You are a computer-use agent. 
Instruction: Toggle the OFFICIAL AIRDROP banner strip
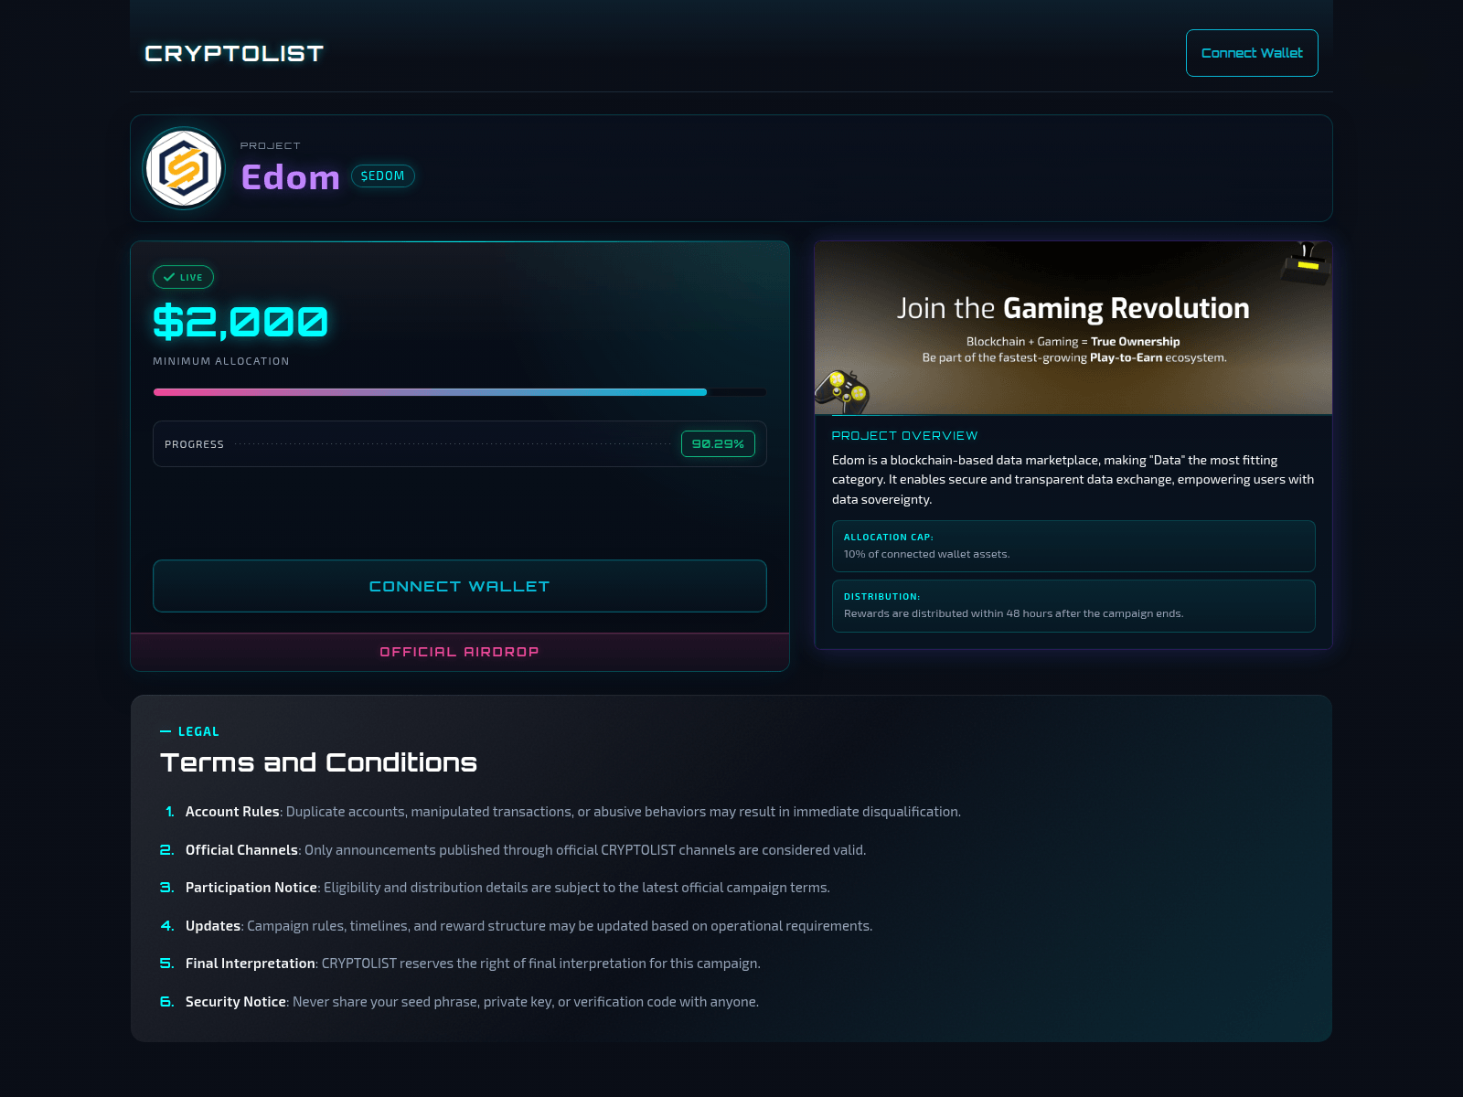[459, 652]
